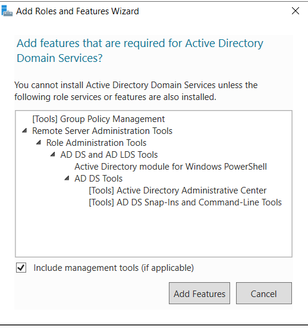Click the Cancel button
Screen dimensions: 308x328
tap(264, 293)
